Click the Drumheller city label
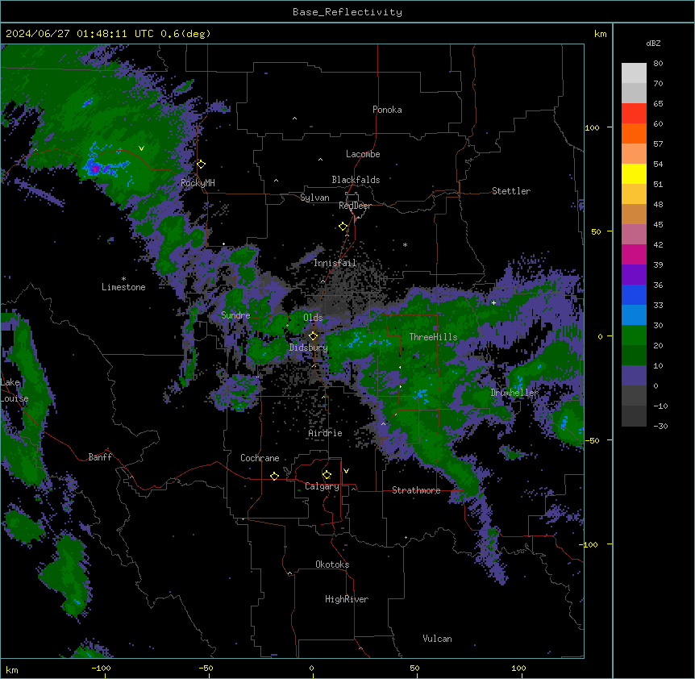The image size is (695, 679). pyautogui.click(x=514, y=393)
